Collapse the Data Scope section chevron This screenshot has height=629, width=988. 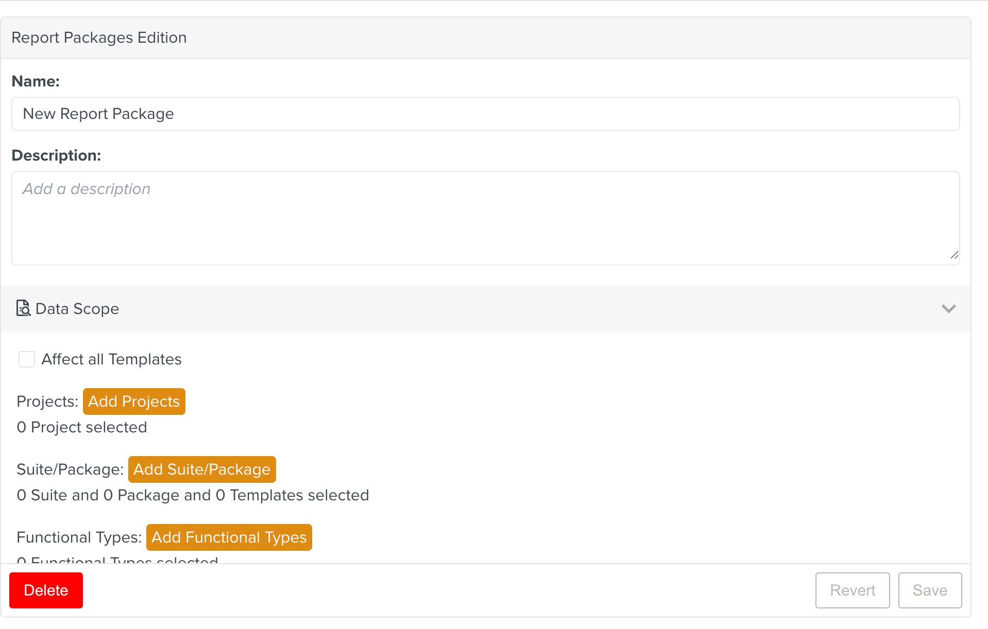coord(948,309)
